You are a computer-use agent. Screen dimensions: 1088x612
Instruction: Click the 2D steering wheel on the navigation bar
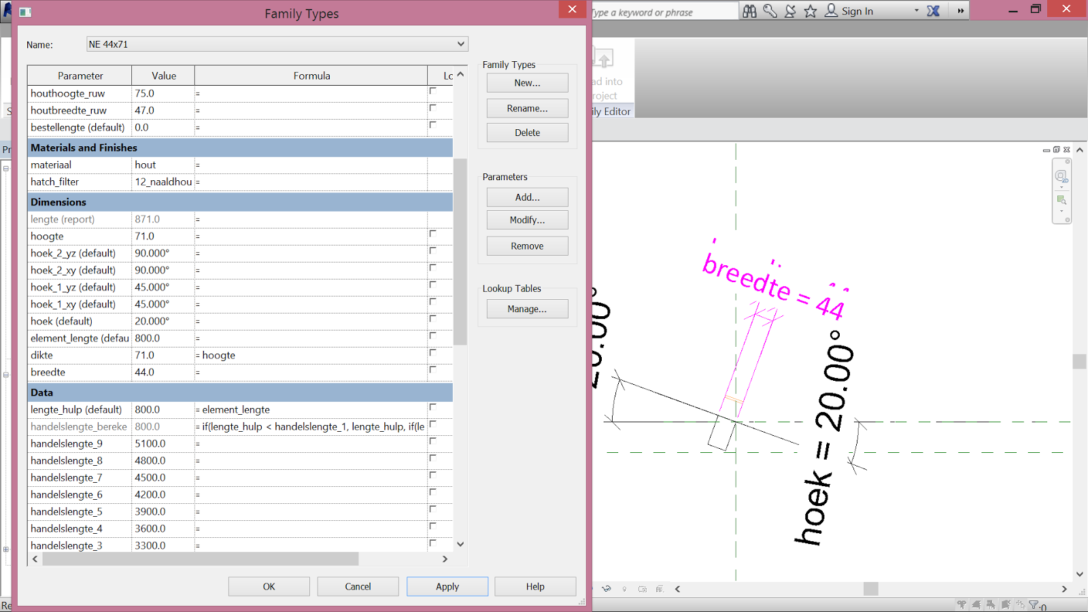[1061, 176]
